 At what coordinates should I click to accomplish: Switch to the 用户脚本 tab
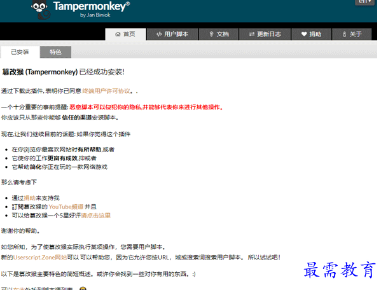coord(172,34)
